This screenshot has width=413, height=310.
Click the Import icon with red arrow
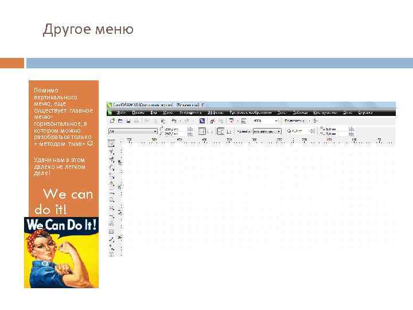click(x=213, y=121)
